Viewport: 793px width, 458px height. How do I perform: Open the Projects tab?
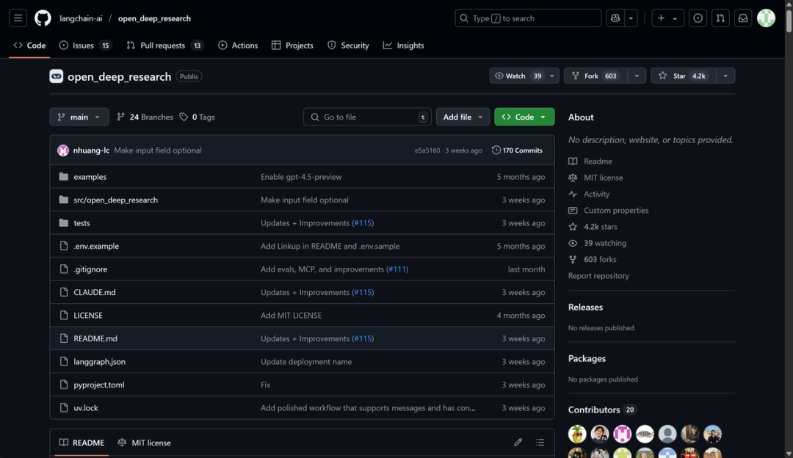292,46
